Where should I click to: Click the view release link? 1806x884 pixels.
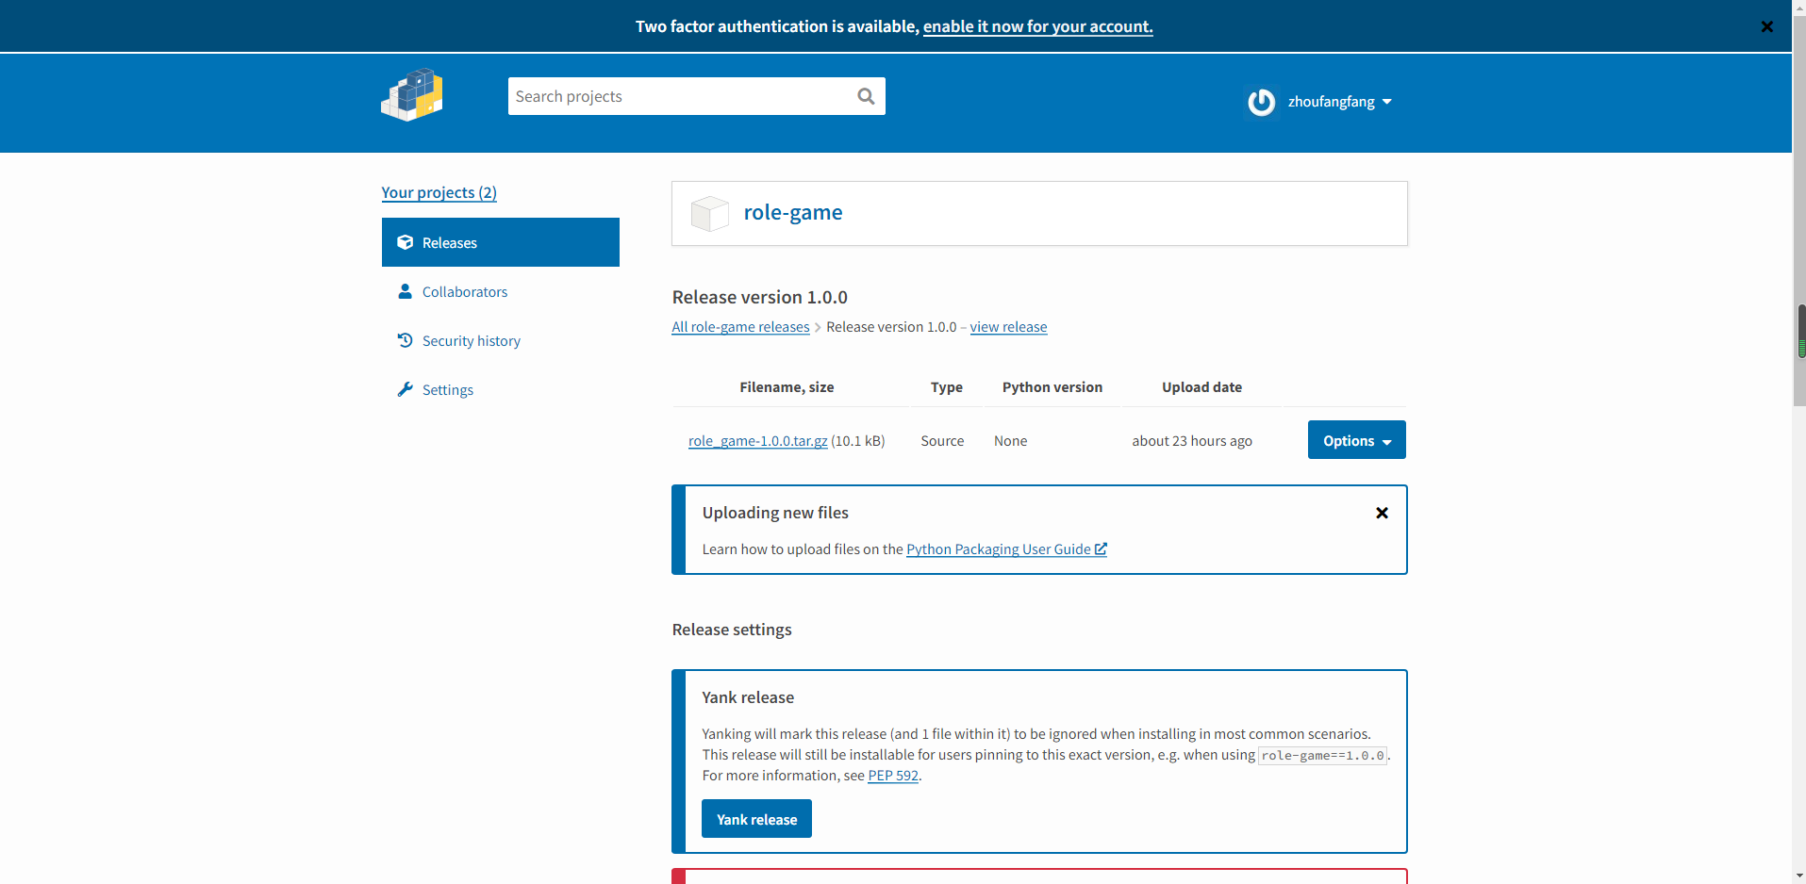tap(1008, 327)
